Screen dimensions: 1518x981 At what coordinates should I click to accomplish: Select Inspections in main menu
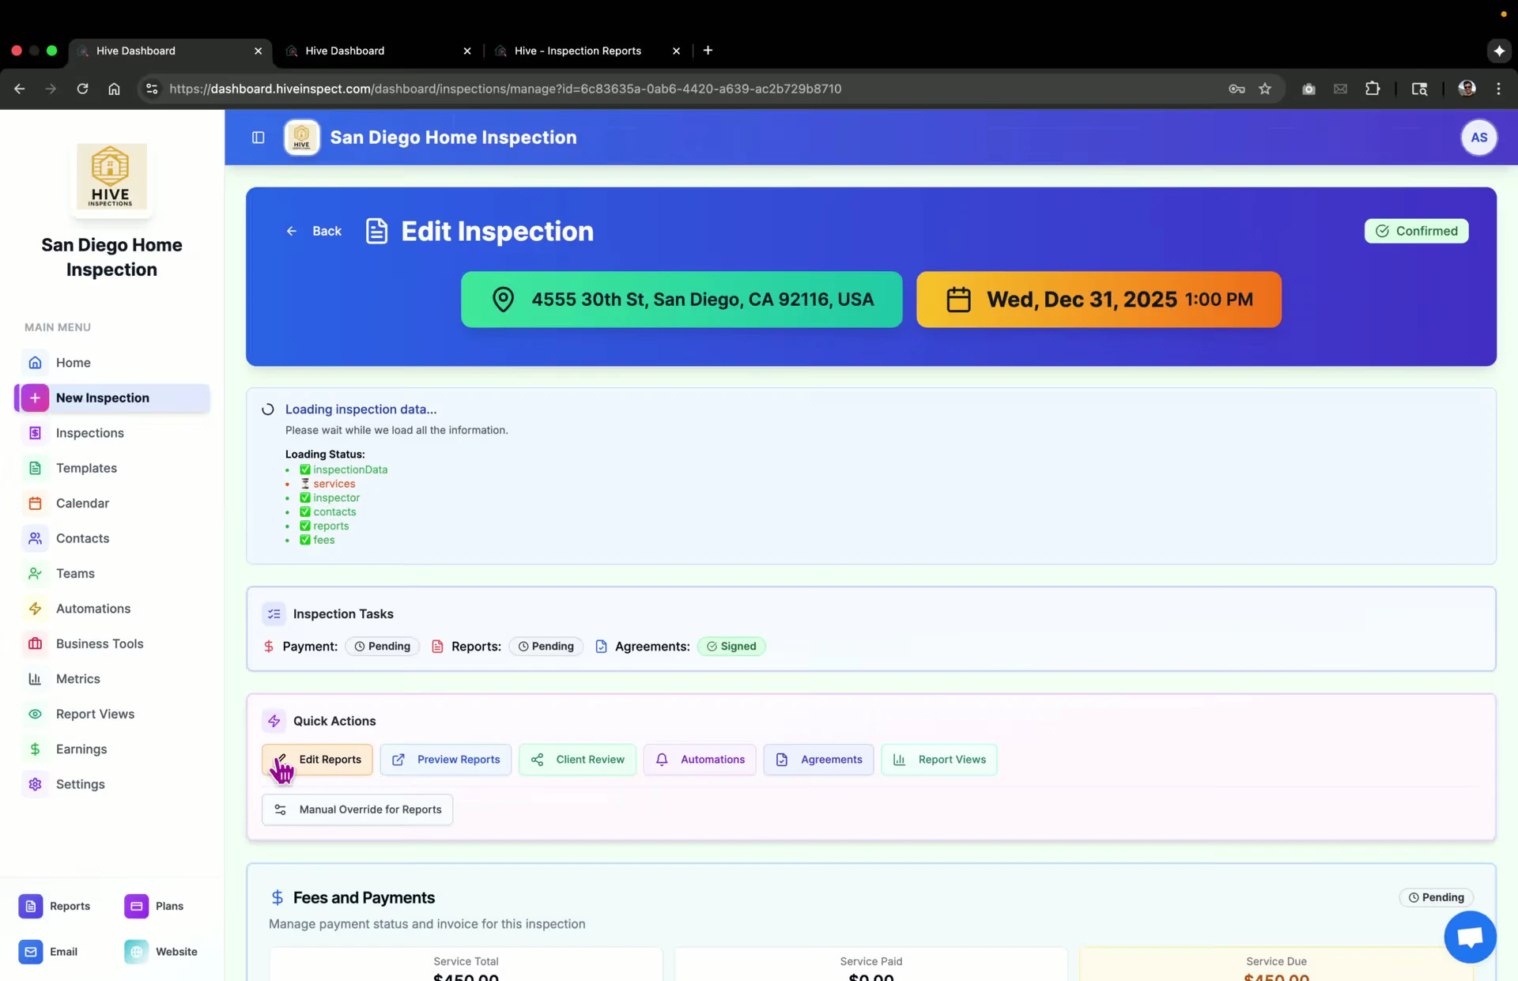click(89, 433)
